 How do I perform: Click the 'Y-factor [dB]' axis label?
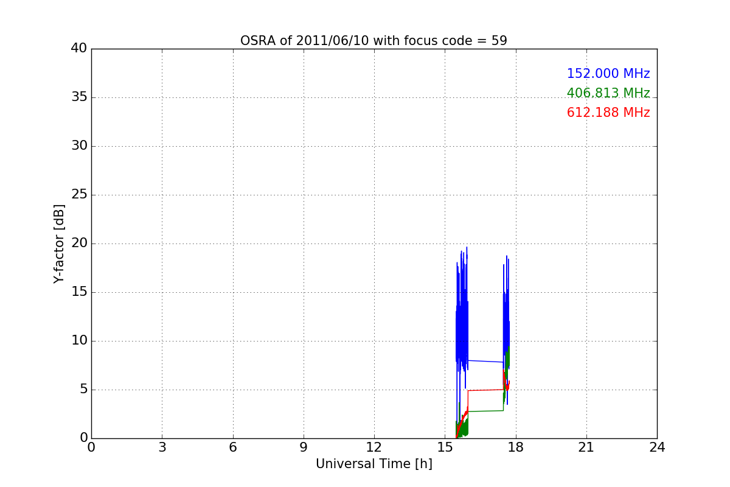59,243
